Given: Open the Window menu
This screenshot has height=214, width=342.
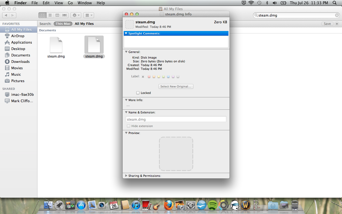Looking at the screenshot, I should click(84, 3).
